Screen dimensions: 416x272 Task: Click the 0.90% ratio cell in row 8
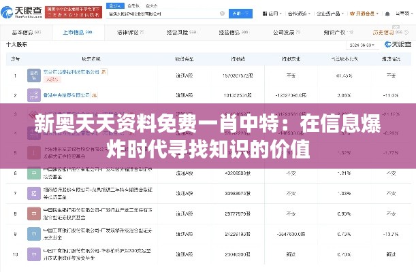click(344, 214)
